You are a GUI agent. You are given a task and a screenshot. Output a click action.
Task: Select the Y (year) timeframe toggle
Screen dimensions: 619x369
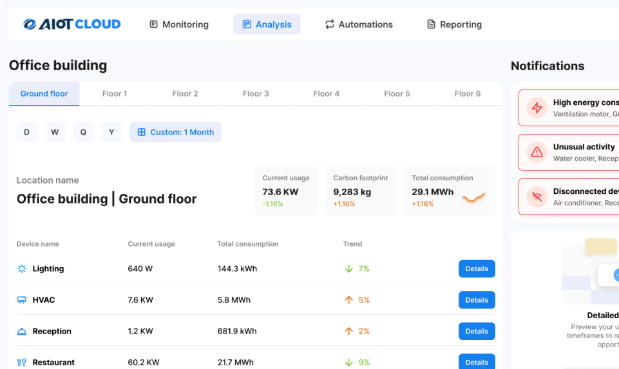111,132
